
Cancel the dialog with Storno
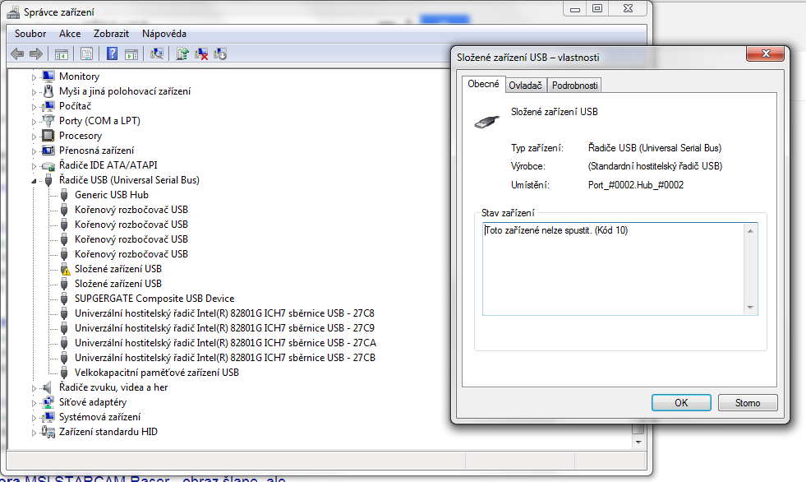pyautogui.click(x=748, y=403)
